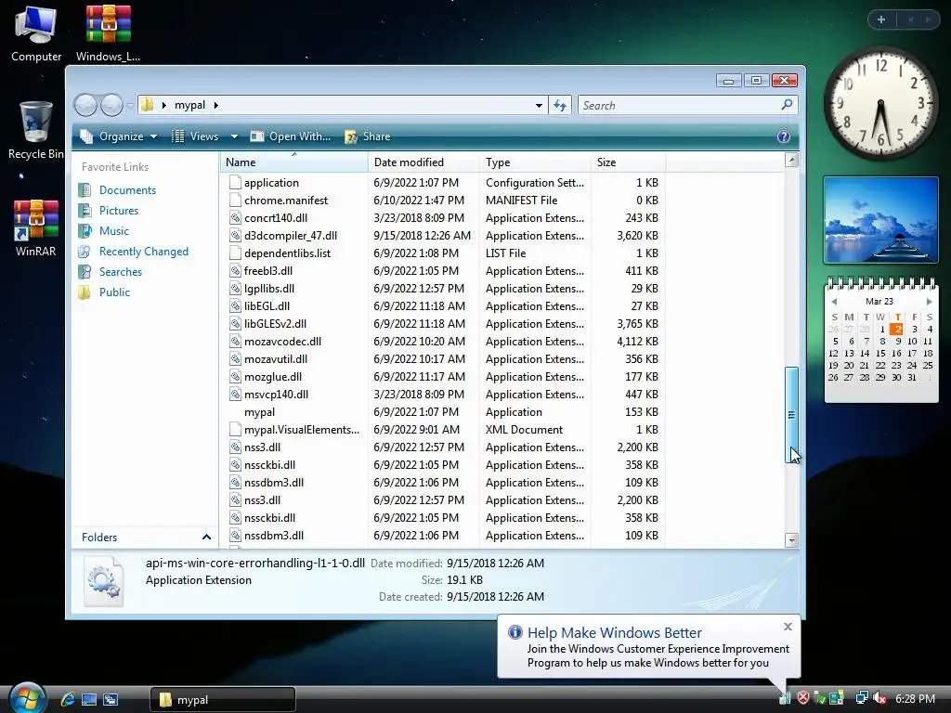Open Explorer help with the question mark

pos(784,136)
